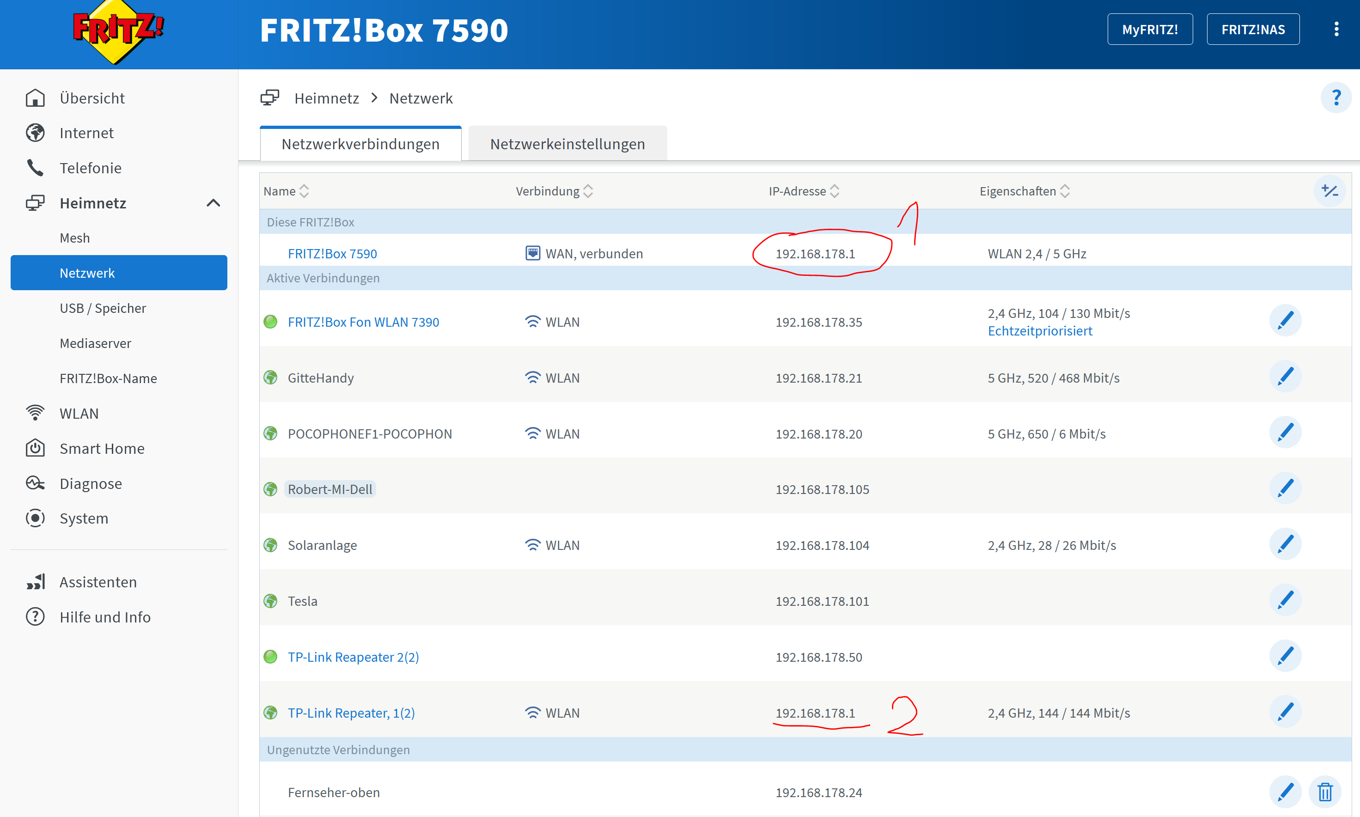This screenshot has width=1360, height=817.
Task: Click the Heimnetz breadcrumb link
Action: click(326, 98)
